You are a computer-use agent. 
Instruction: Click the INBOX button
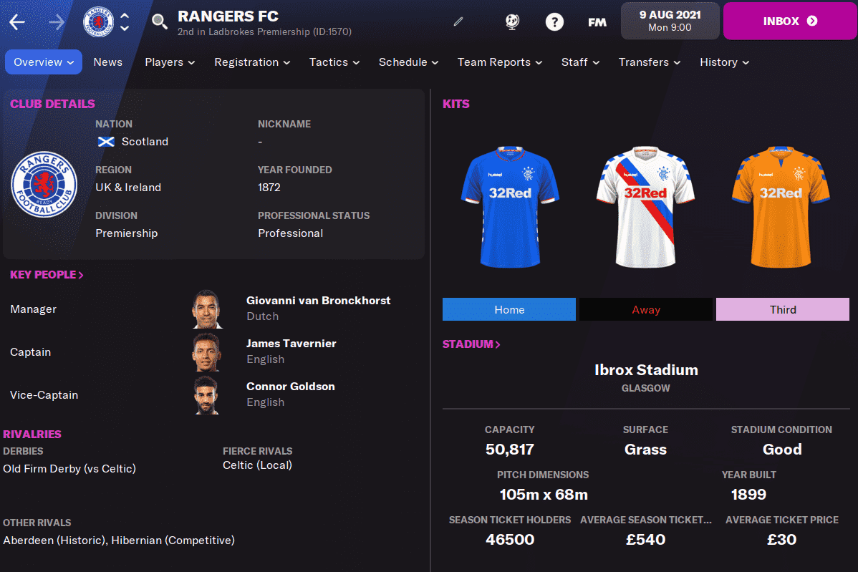[790, 21]
